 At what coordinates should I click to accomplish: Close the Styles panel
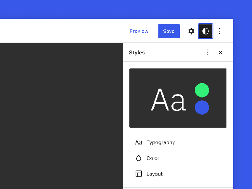coord(220,52)
